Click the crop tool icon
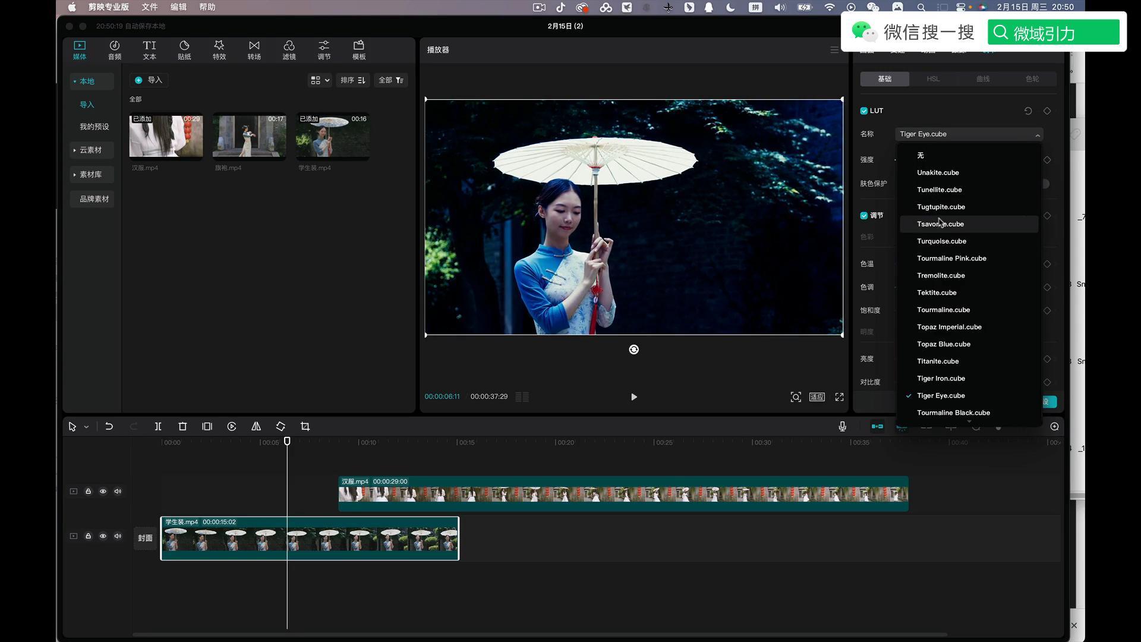 305,426
